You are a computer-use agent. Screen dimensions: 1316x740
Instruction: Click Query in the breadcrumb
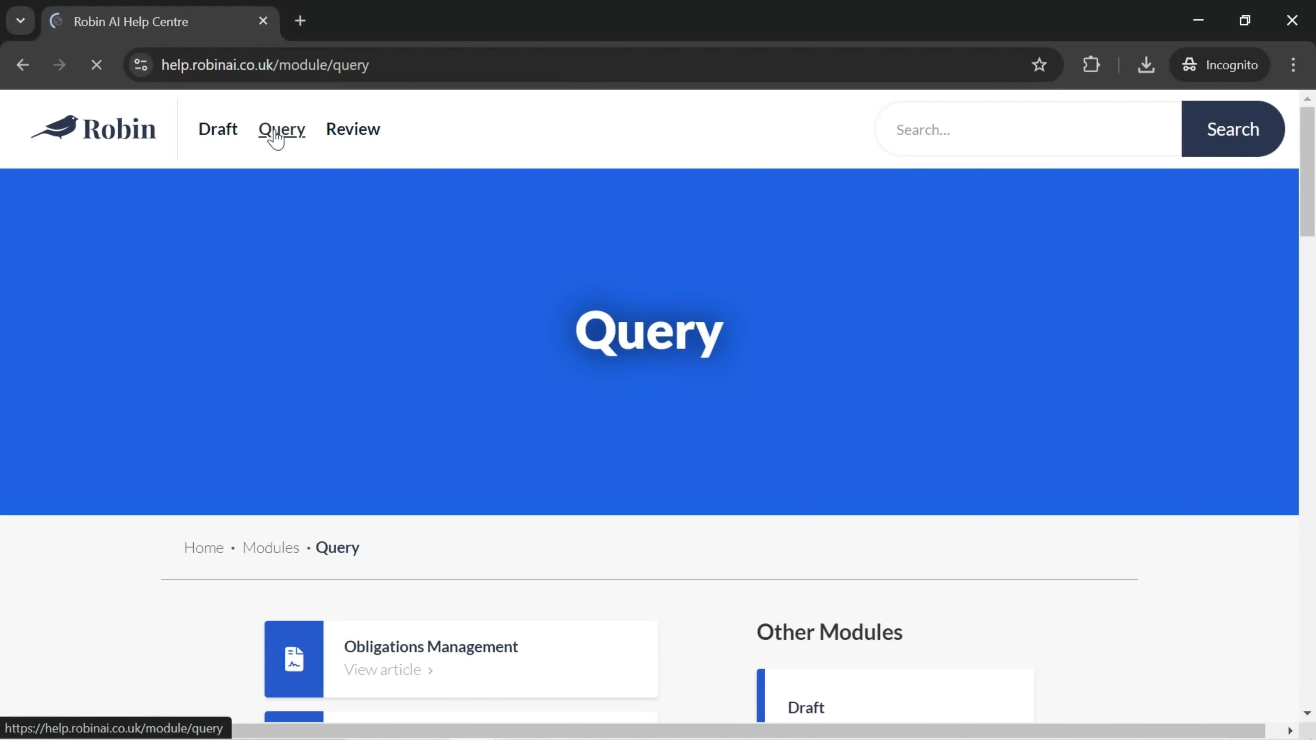click(x=338, y=547)
